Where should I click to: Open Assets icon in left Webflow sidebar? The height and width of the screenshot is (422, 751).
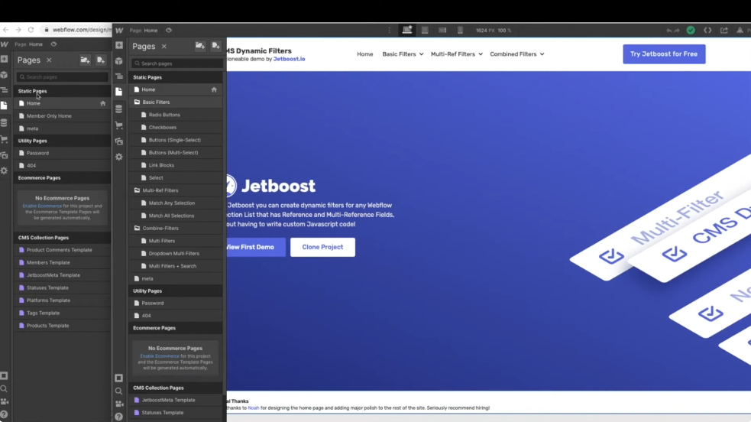pyautogui.click(x=5, y=155)
